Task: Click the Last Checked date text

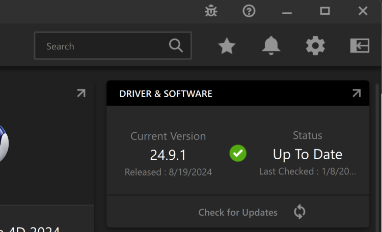Action: [307, 171]
